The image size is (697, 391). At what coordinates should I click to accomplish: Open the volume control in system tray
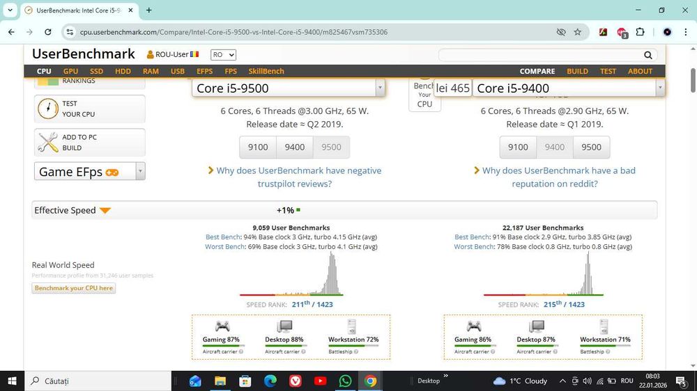click(587, 381)
